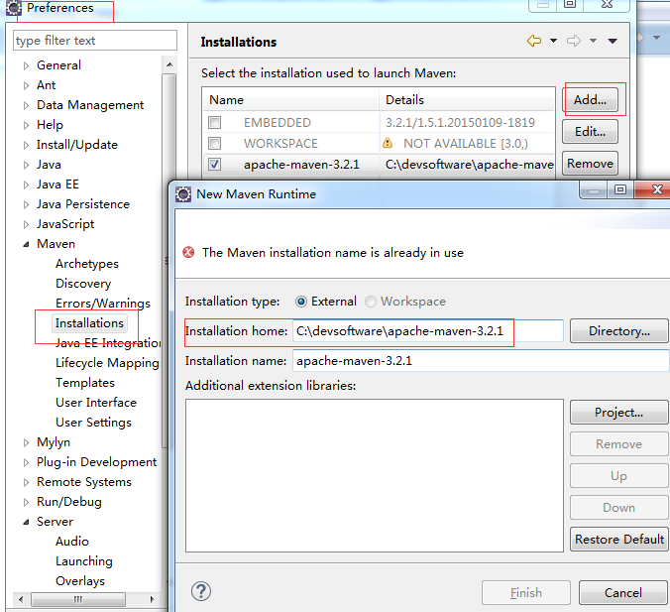Open the forward history dropdown arrow
The height and width of the screenshot is (612, 670).
coord(593,41)
